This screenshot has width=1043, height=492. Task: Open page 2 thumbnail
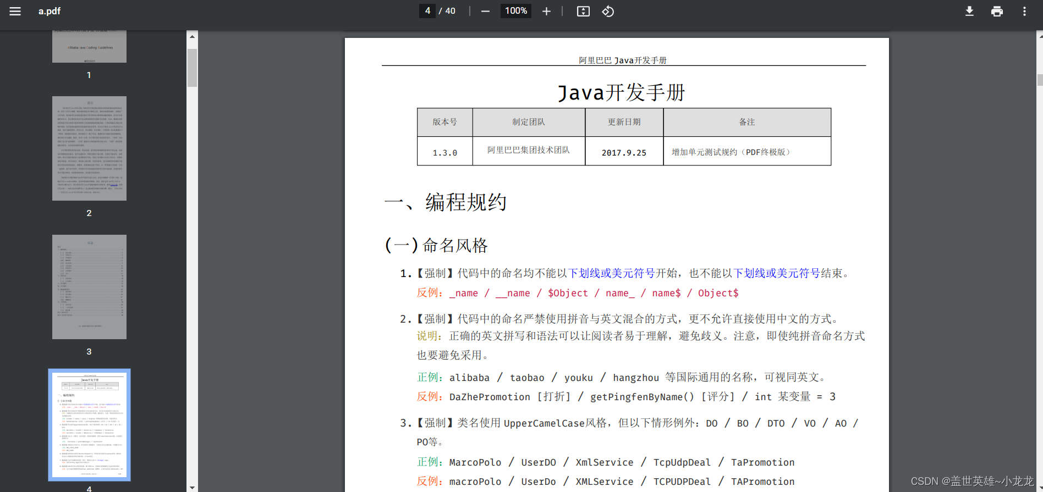click(89, 148)
